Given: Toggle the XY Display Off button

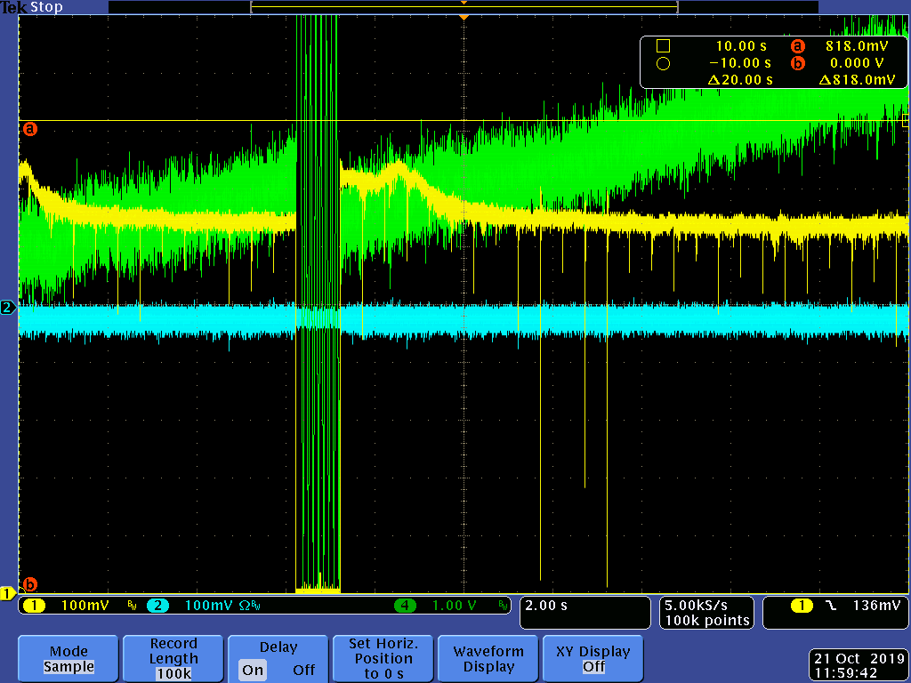Looking at the screenshot, I should click(593, 659).
